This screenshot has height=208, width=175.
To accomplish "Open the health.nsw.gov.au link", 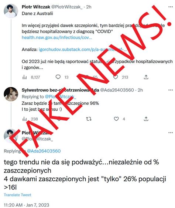I will point(57,37).
